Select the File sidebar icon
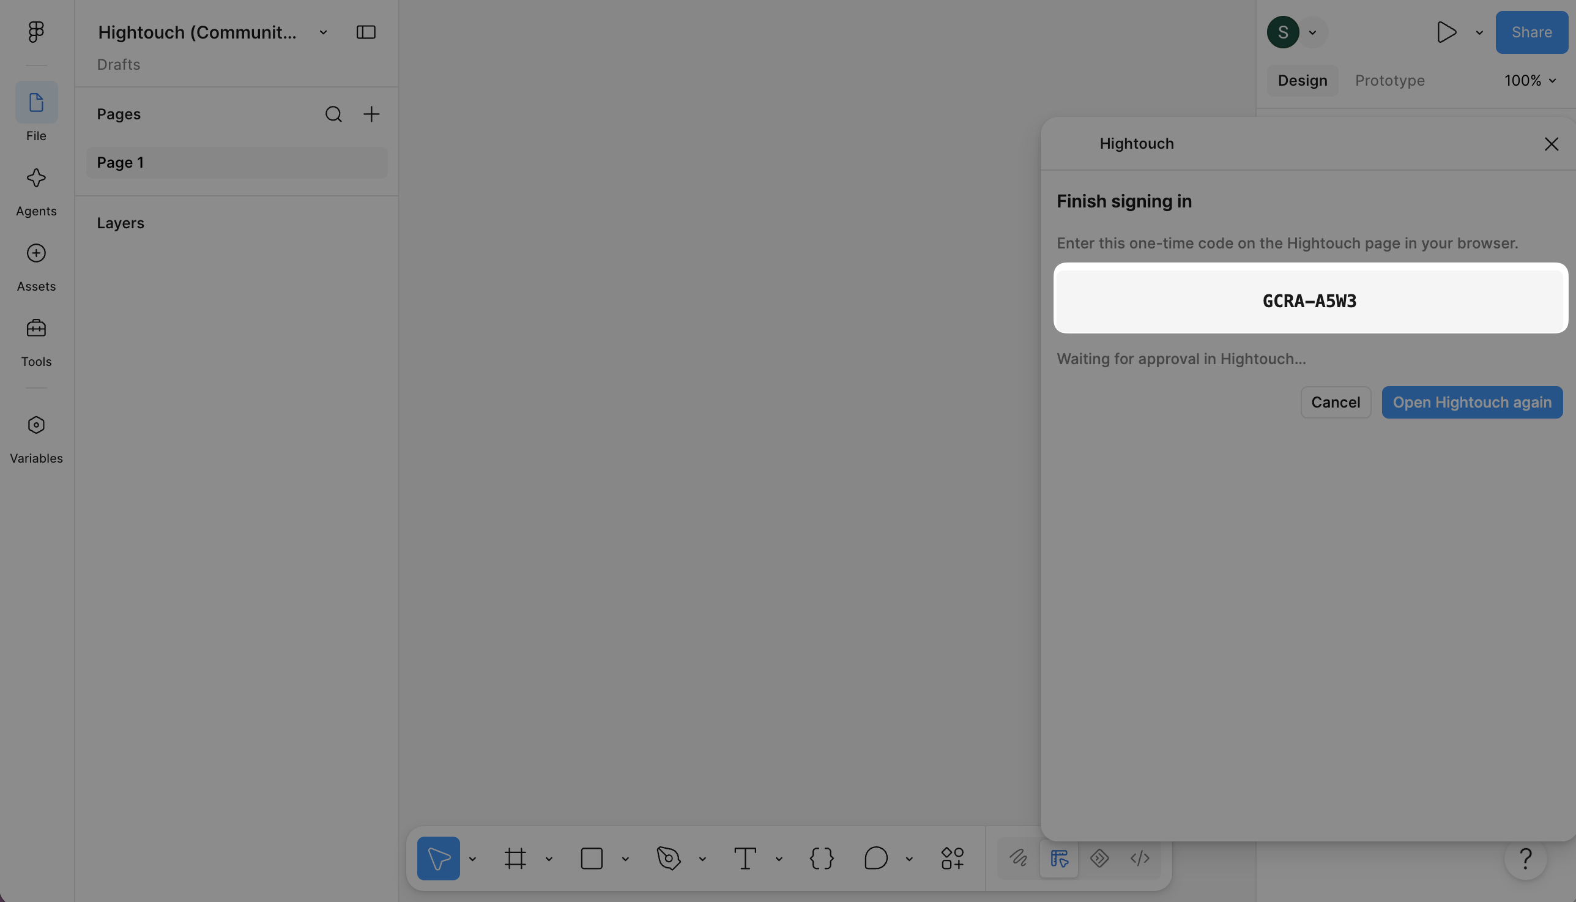Screen dimensions: 1576x902 (37, 102)
